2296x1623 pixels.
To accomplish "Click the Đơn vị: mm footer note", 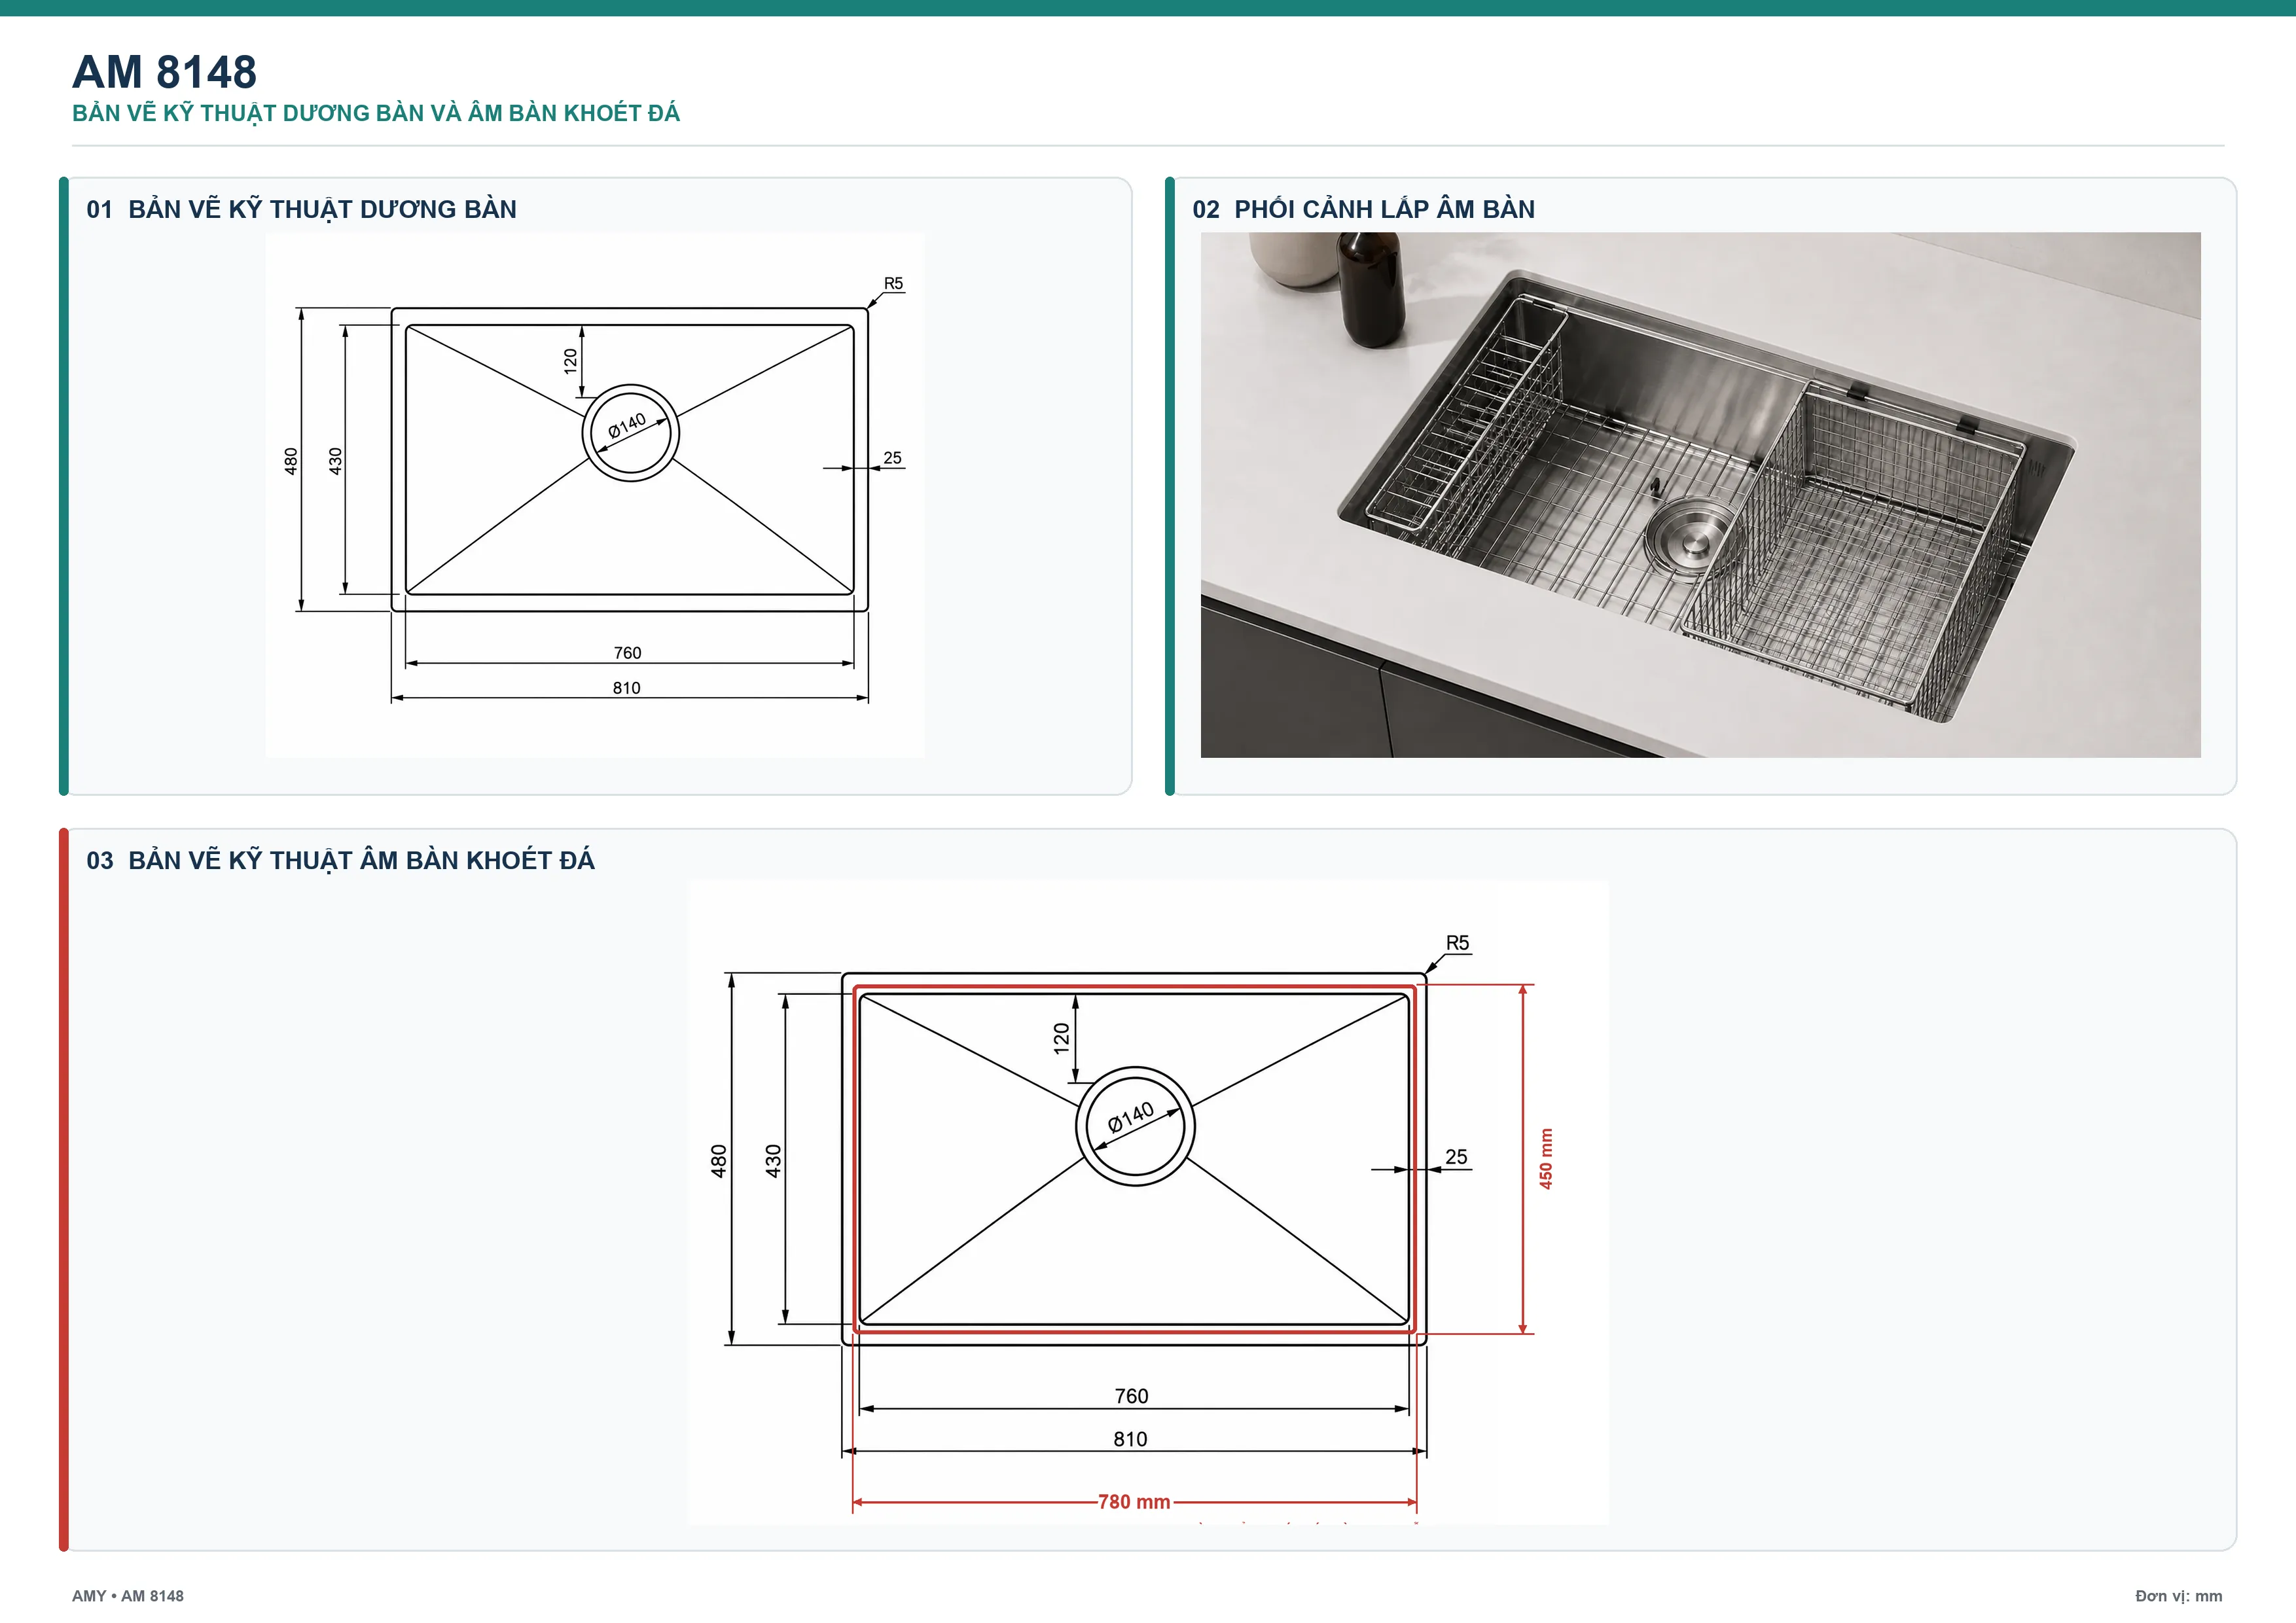I will (2179, 1596).
